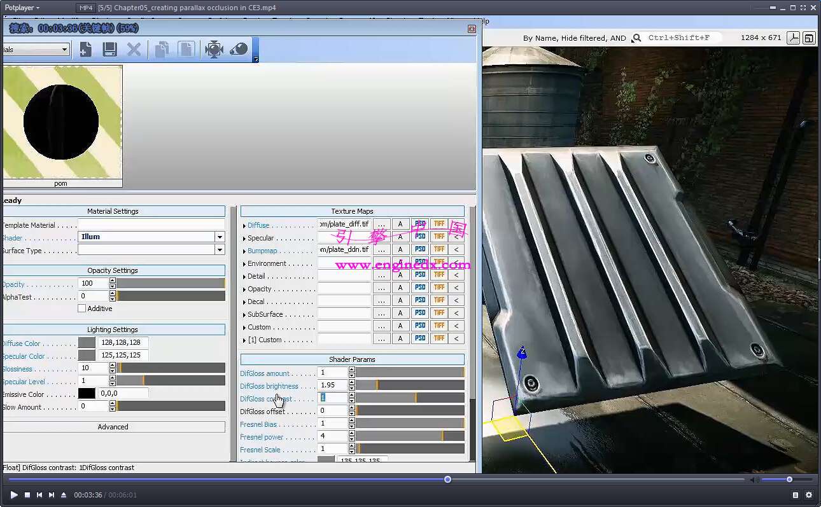Click the Pick Material from Object icon
The height and width of the screenshot is (507, 821).
click(239, 49)
